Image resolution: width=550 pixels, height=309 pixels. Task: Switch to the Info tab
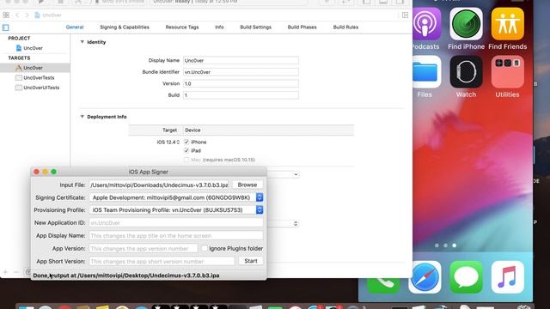(219, 27)
